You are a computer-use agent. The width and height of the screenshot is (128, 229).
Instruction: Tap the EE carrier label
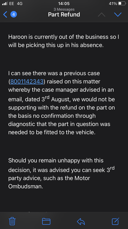click(x=12, y=4)
